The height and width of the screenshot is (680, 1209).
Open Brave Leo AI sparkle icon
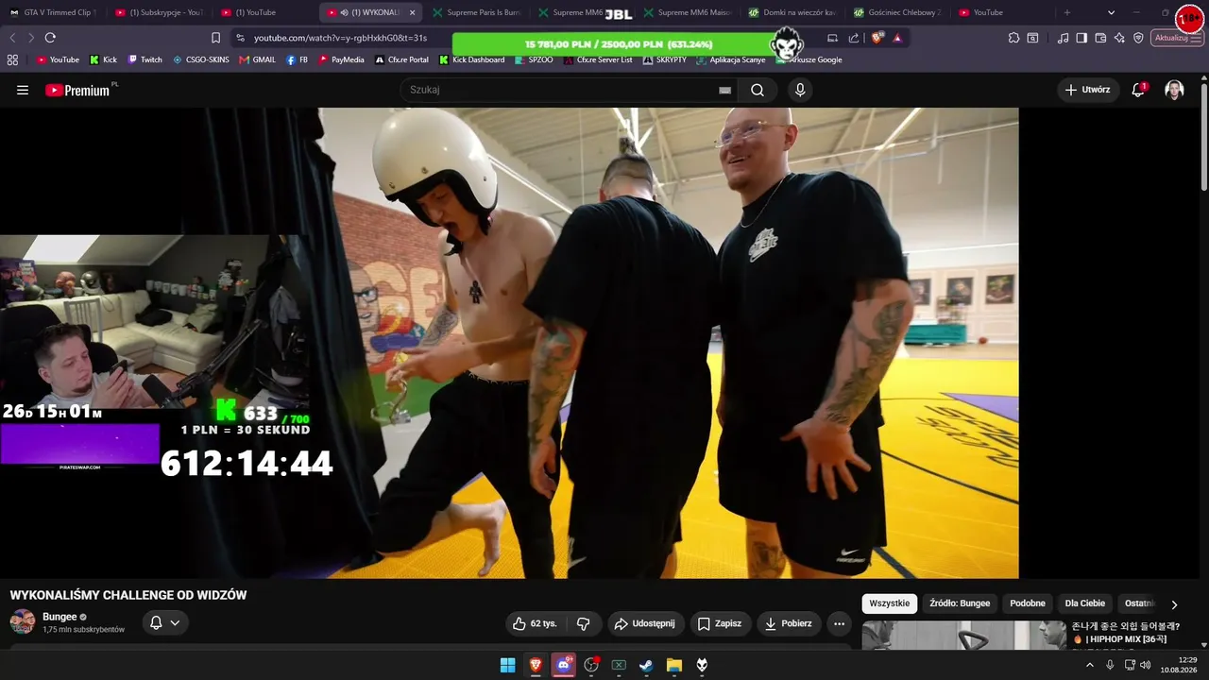pyautogui.click(x=1119, y=38)
